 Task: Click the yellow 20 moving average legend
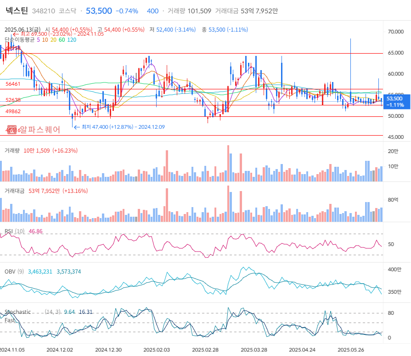[53, 40]
